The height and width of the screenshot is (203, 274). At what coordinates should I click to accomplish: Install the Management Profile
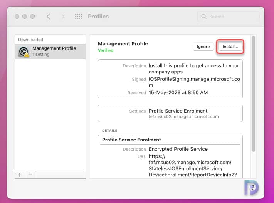click(230, 47)
